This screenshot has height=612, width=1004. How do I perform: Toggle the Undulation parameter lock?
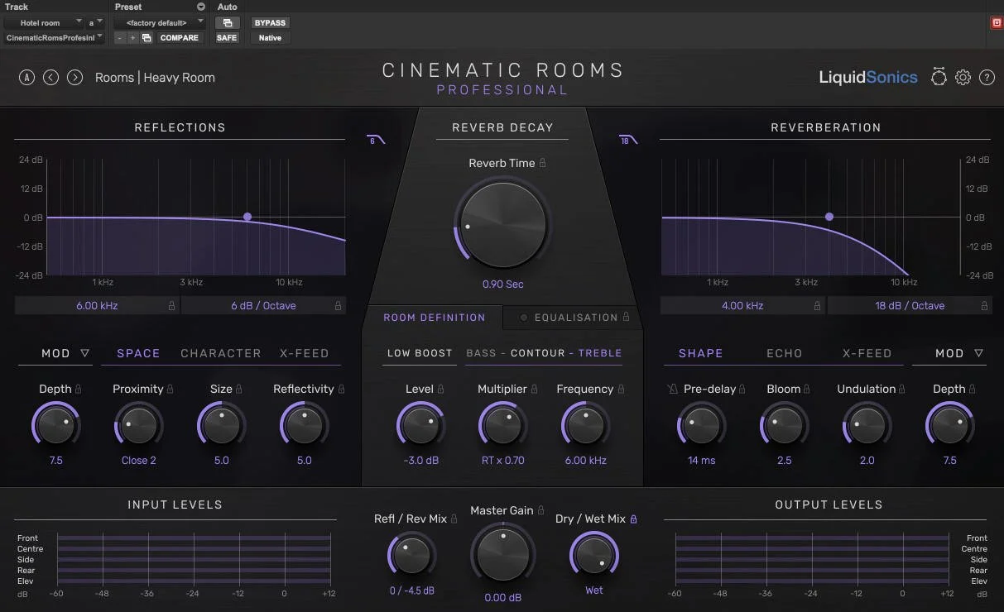(903, 389)
